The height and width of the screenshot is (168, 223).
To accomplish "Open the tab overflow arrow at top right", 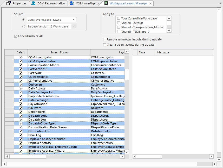I will pos(220,3).
